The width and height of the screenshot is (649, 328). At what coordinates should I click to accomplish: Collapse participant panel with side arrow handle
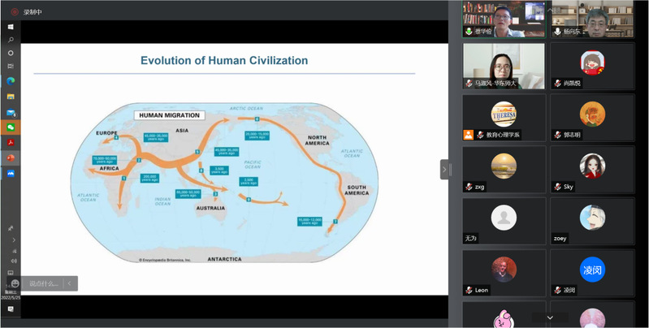pos(444,169)
